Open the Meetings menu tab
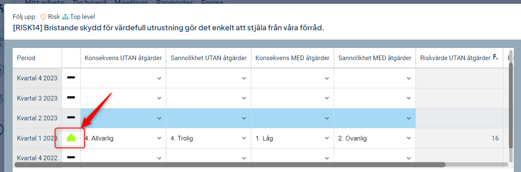521x172 pixels. tap(131, 2)
